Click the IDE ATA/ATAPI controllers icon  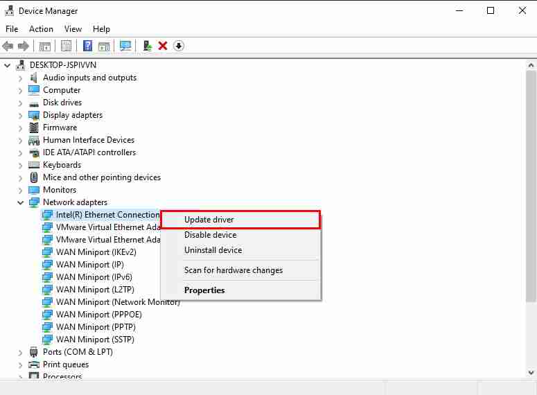(x=34, y=152)
